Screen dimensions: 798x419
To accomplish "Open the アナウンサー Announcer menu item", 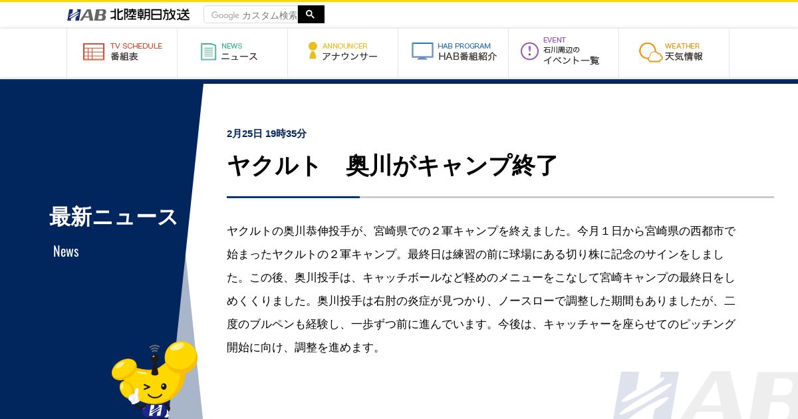I will pyautogui.click(x=343, y=52).
